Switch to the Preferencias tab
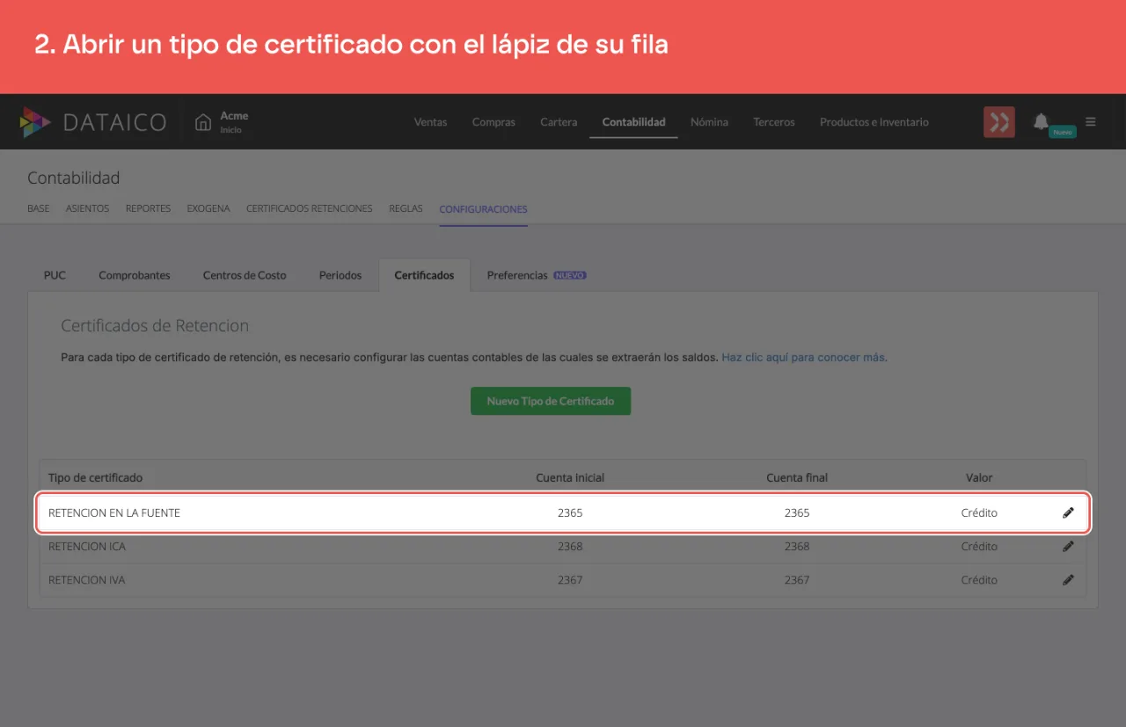The height and width of the screenshot is (727, 1126). (x=517, y=275)
